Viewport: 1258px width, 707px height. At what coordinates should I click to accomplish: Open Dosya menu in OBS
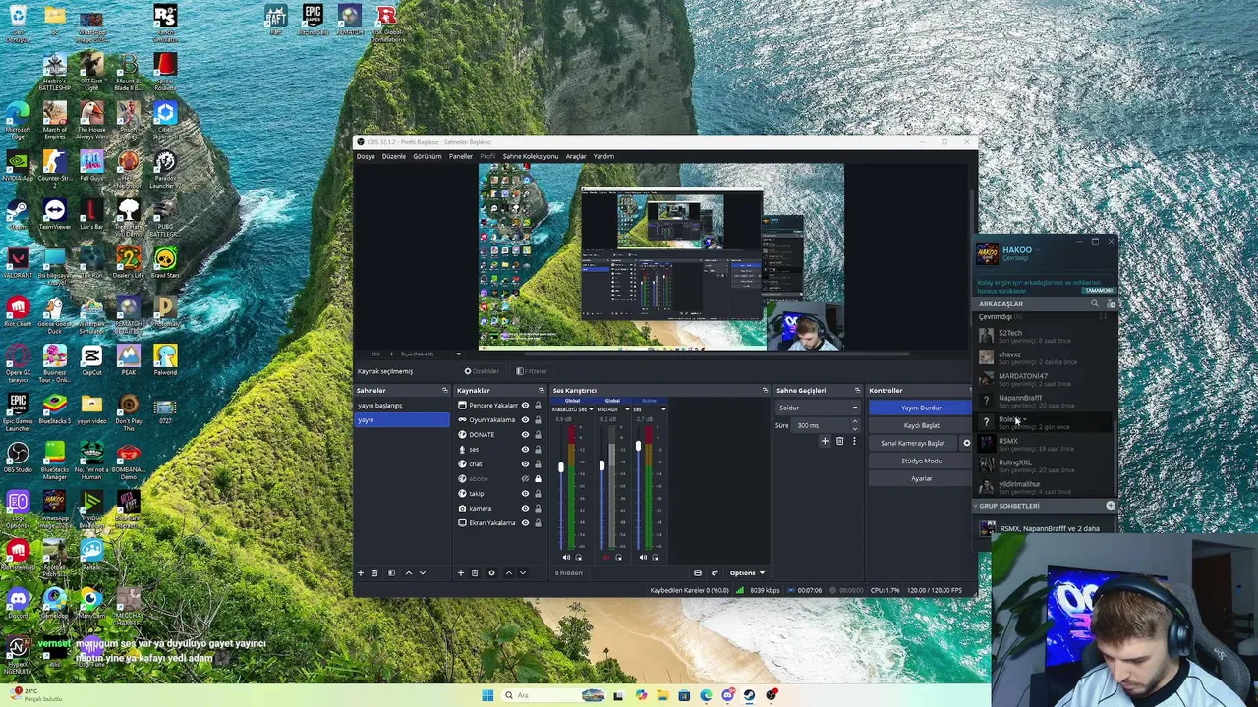pos(366,156)
